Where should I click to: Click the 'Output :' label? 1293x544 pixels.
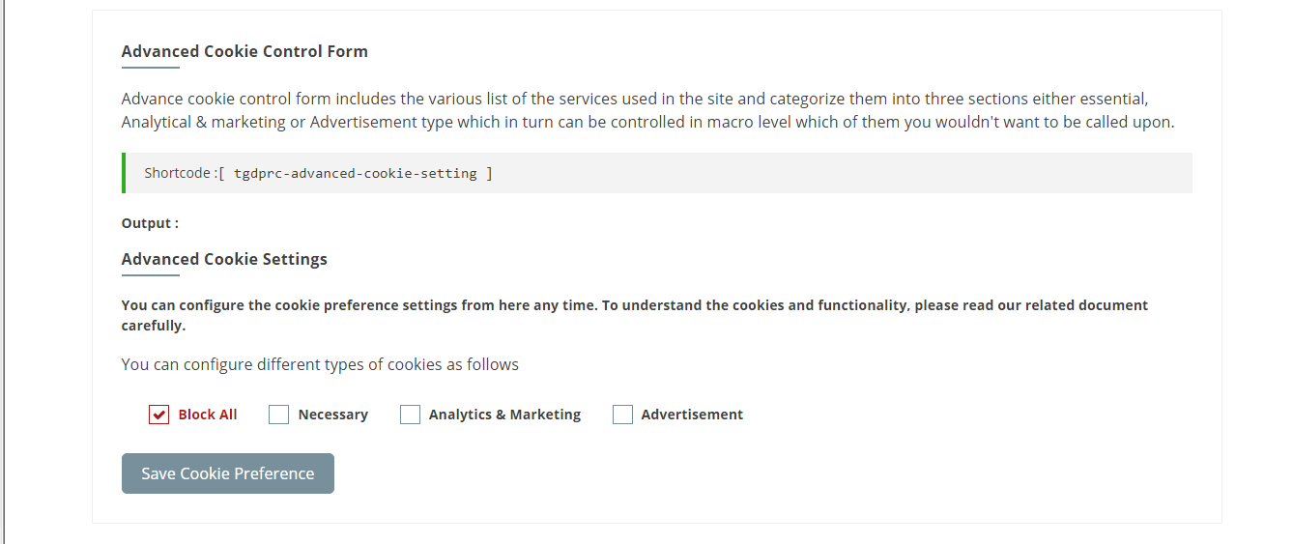click(150, 223)
